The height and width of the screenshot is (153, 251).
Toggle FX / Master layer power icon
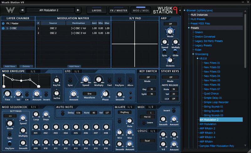[x=3, y=23]
